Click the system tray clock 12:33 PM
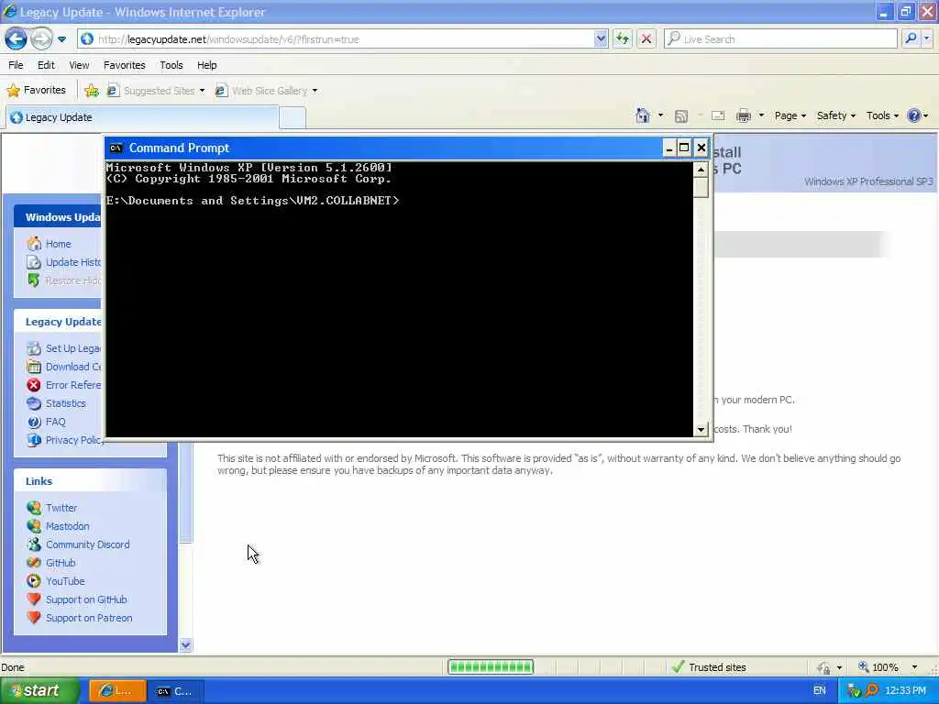 905,691
